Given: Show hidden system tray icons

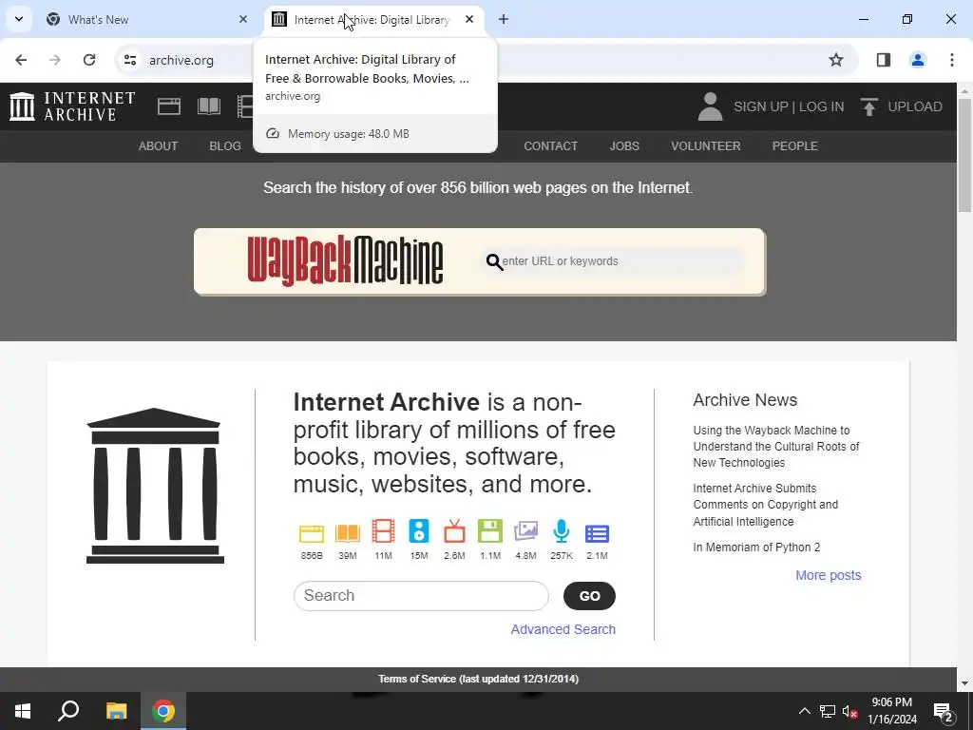Looking at the screenshot, I should [x=804, y=711].
